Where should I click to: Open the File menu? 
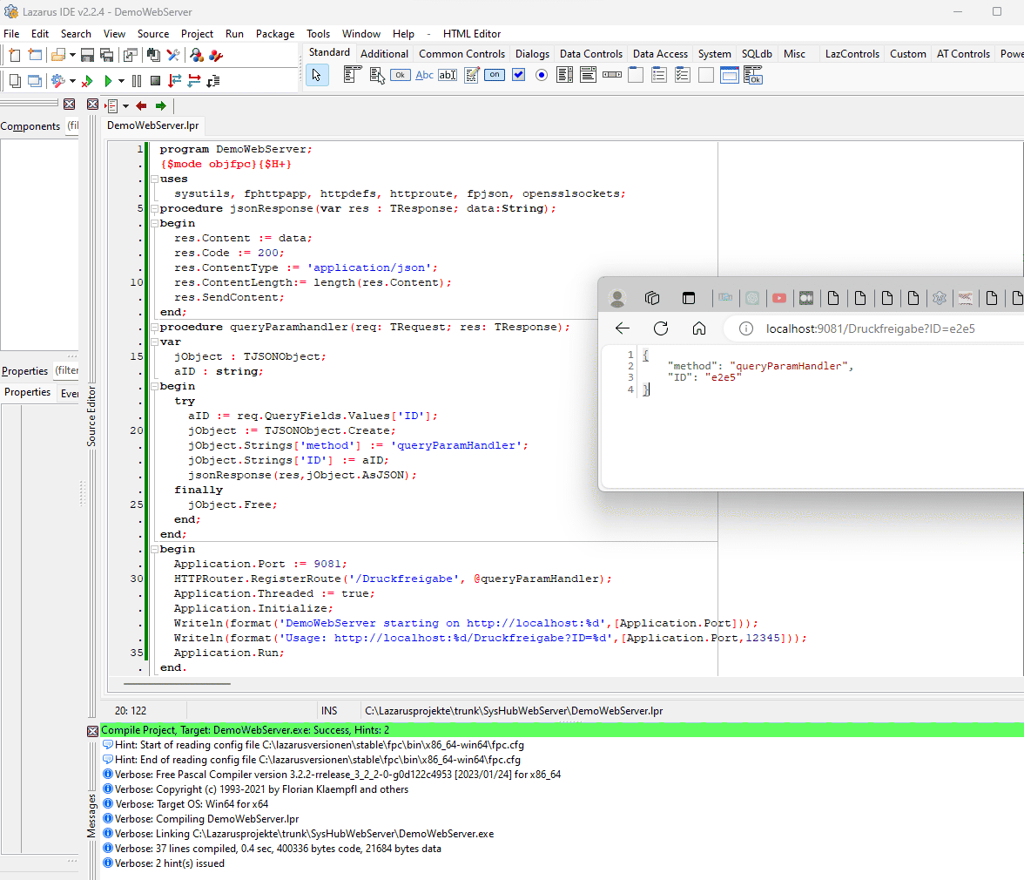point(12,34)
